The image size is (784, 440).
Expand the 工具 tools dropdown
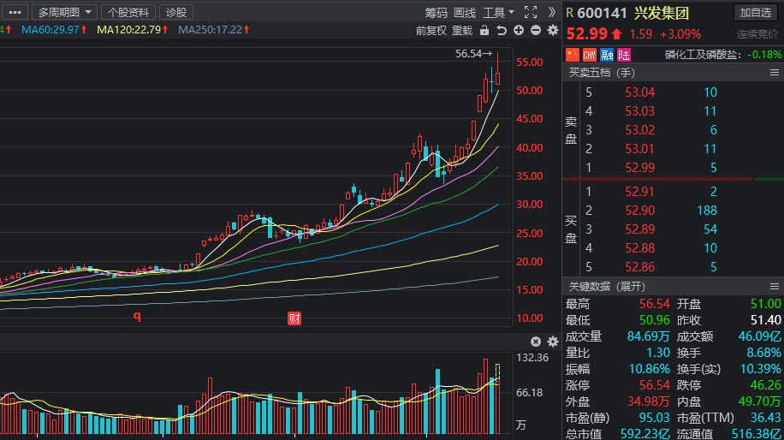tap(498, 13)
